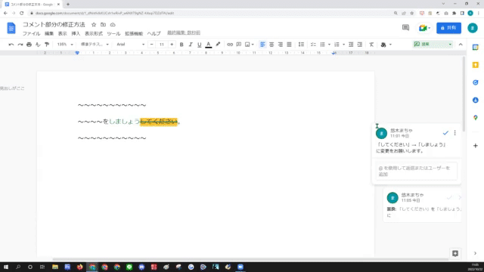Toggle italic formatting
This screenshot has width=484, height=272.
pos(191,45)
